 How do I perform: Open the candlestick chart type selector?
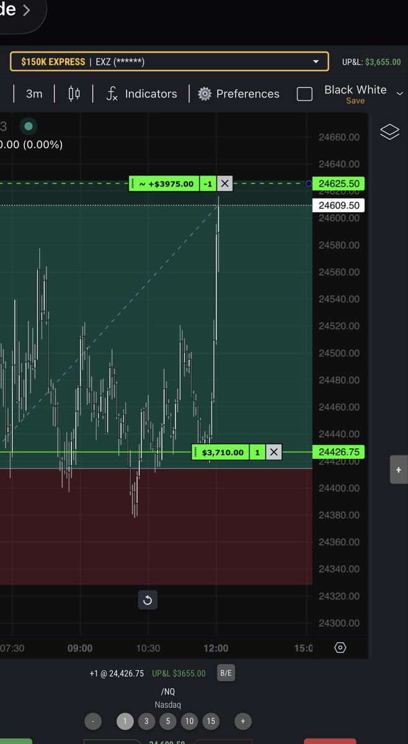(74, 94)
